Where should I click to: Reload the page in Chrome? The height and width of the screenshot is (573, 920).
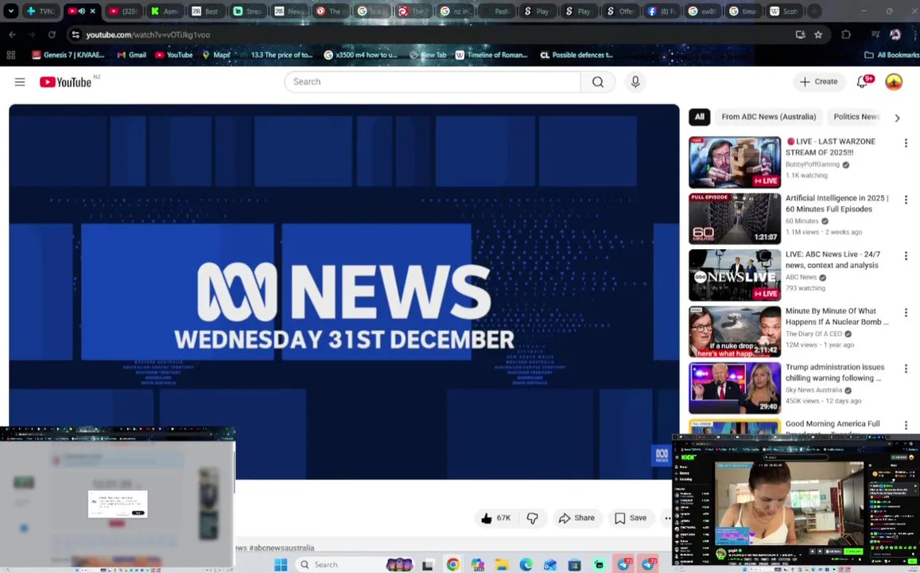click(x=52, y=35)
